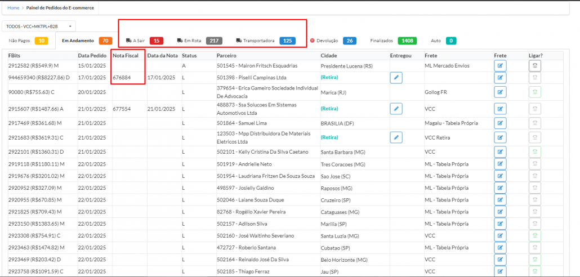
Task: Click pencil icon for Mpp Distribuidora row
Action: pos(396,137)
